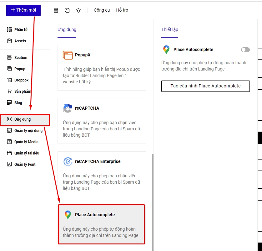This screenshot has height=251, width=262.
Task: Open the Công cụ menu
Action: coord(102,10)
